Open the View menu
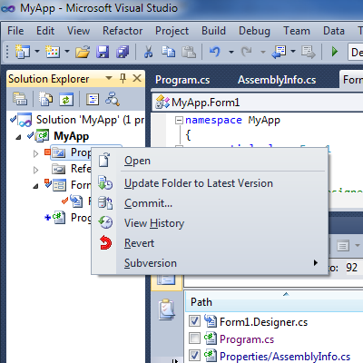The image size is (363, 363). click(78, 31)
